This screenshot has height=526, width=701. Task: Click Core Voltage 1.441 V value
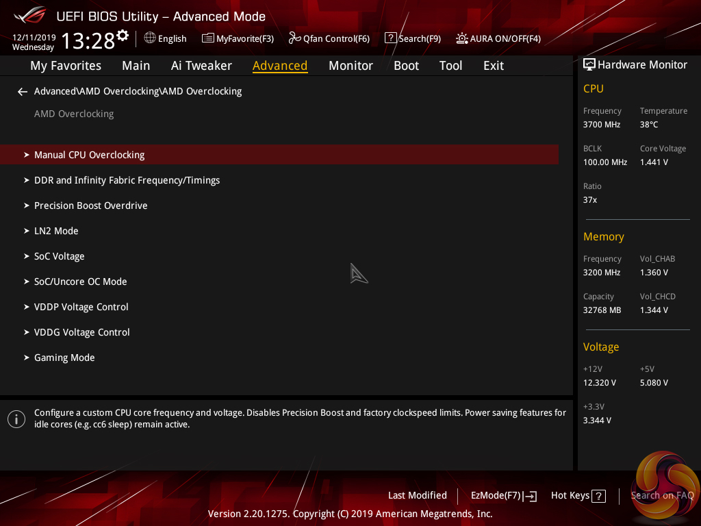pyautogui.click(x=654, y=162)
